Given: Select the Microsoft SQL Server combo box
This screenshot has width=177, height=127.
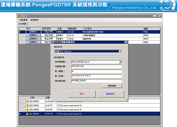Looking at the screenshot, I should 96,62.
